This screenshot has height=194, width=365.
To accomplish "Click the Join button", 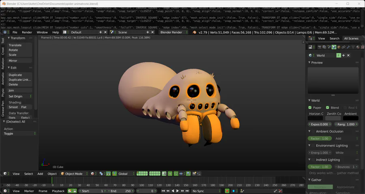I will 19,91.
